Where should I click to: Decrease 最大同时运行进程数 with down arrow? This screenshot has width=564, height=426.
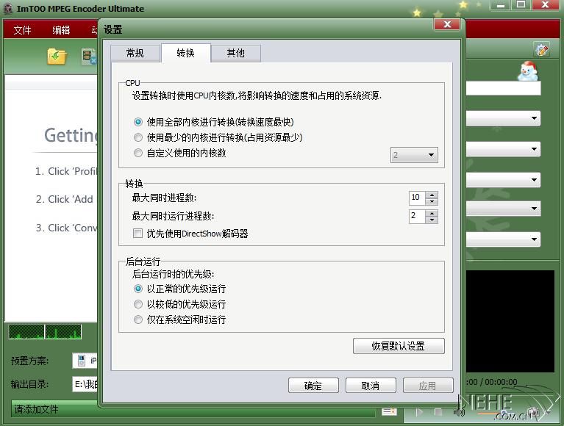tap(432, 220)
